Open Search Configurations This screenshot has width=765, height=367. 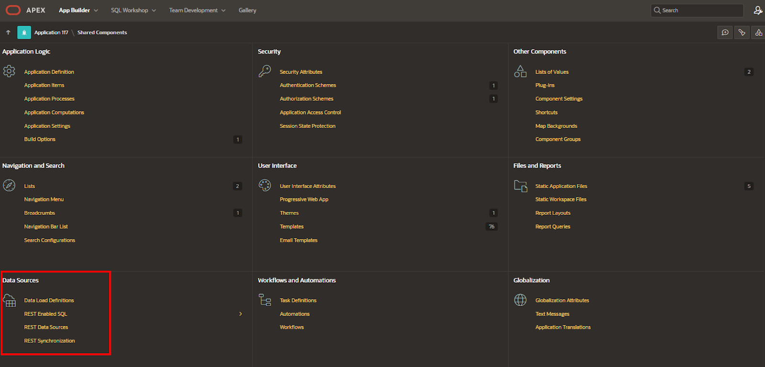pyautogui.click(x=50, y=241)
